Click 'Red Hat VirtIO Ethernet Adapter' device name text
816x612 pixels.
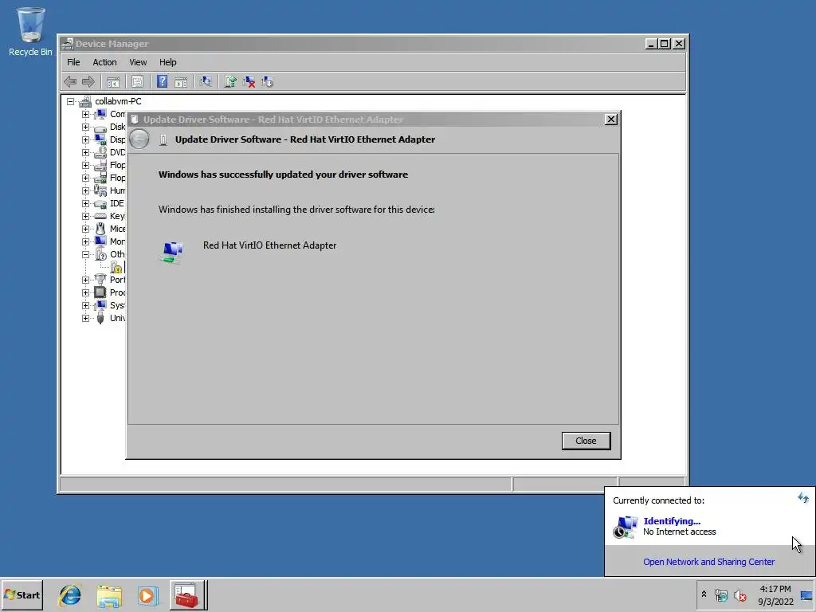269,245
